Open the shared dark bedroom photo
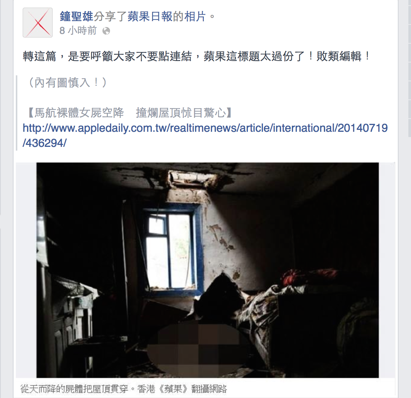The width and height of the screenshot is (411, 398). 207,270
